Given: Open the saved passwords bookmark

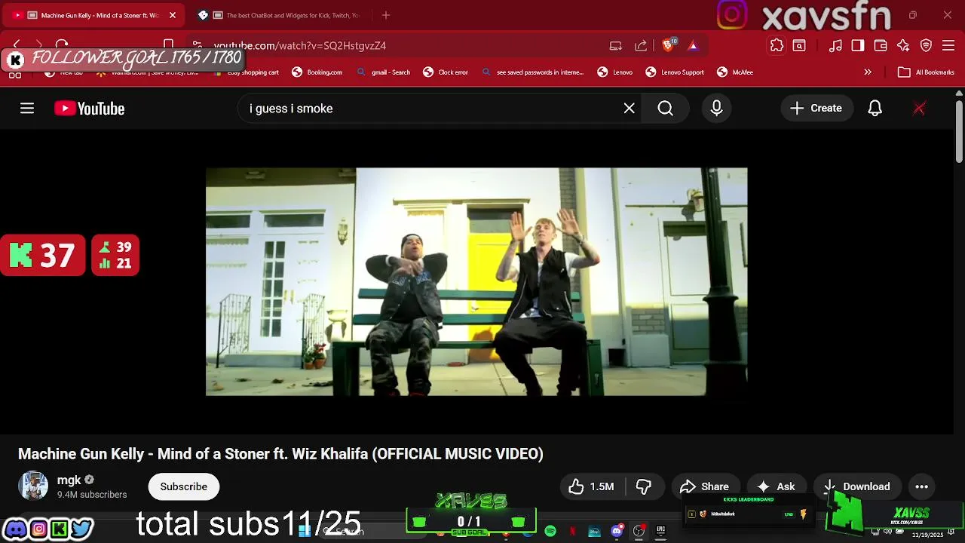Looking at the screenshot, I should coord(533,72).
